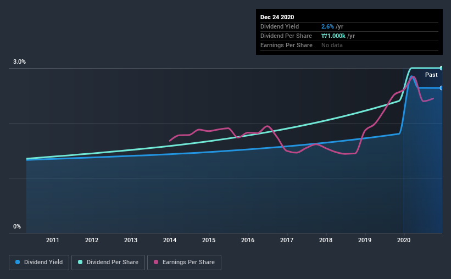Click the Dec 24 2020 tooltip date
The width and height of the screenshot is (451, 279).
(x=277, y=17)
